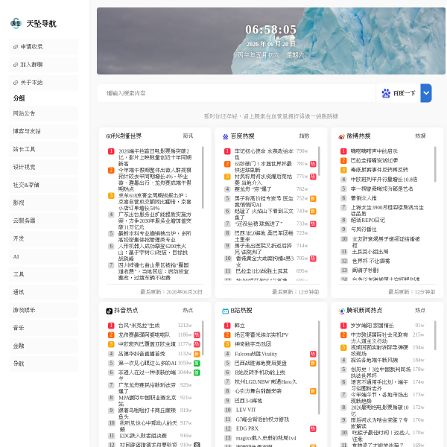Viewport: 447px width, 447px height.
Task: Click the 热 badge on the 733w Baidu row
Action: coord(313,224)
